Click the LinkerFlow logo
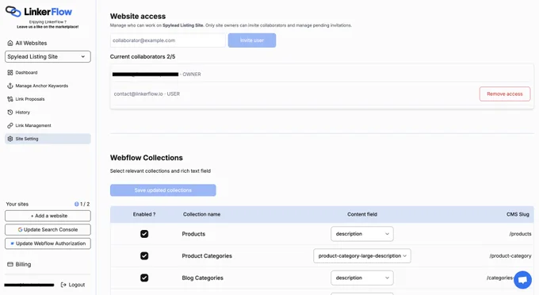The width and height of the screenshot is (539, 295). (39, 12)
